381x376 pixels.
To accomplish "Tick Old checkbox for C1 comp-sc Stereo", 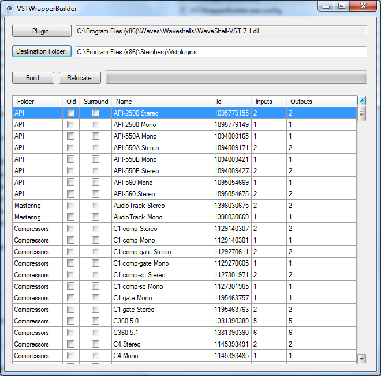I will pyautogui.click(x=70, y=275).
